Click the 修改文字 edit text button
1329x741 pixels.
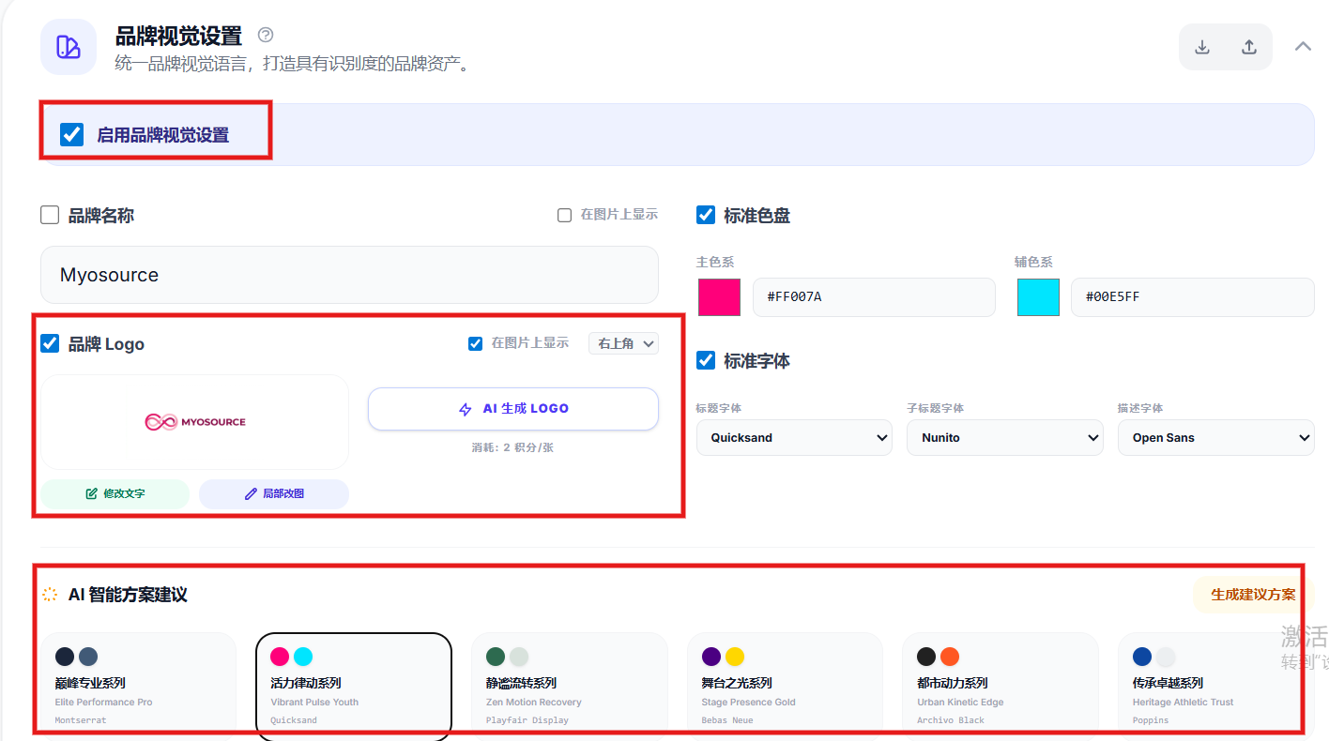pyautogui.click(x=115, y=493)
